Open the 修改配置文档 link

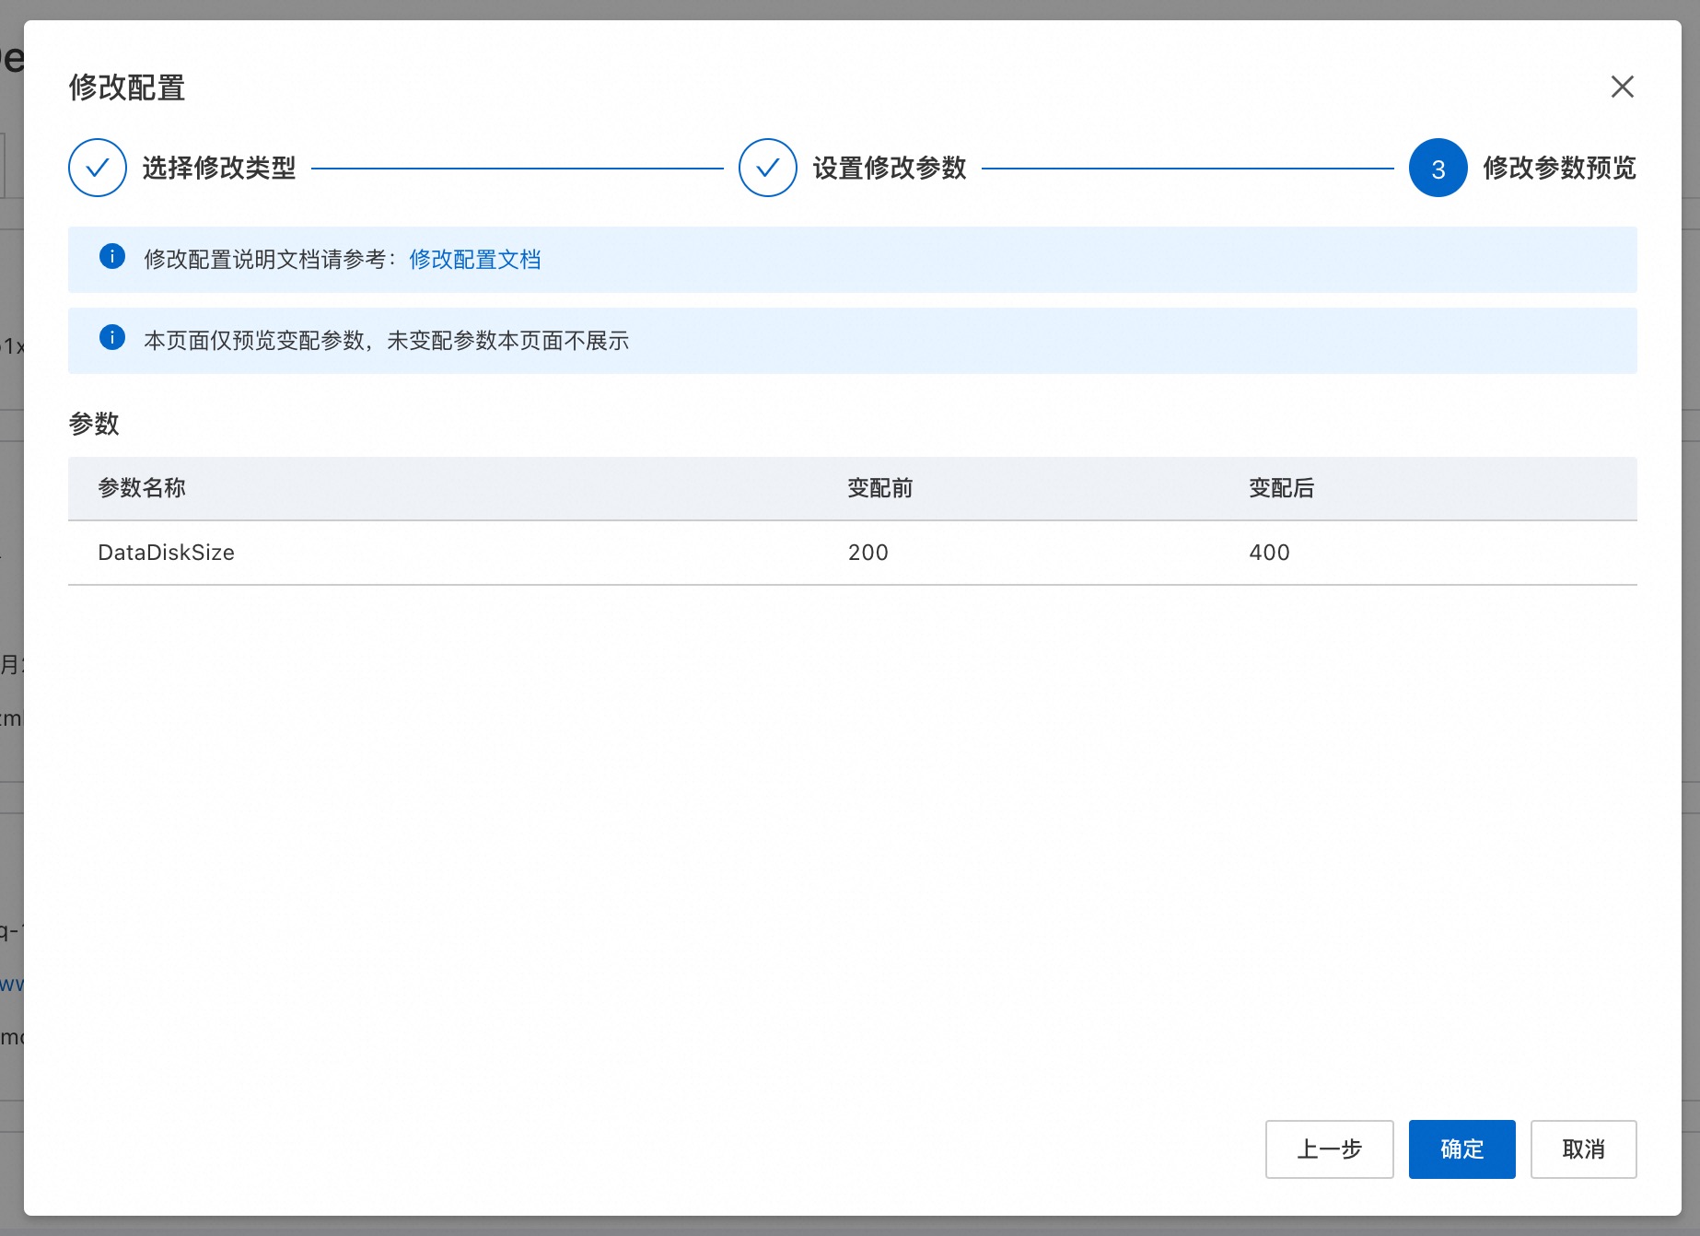(475, 260)
